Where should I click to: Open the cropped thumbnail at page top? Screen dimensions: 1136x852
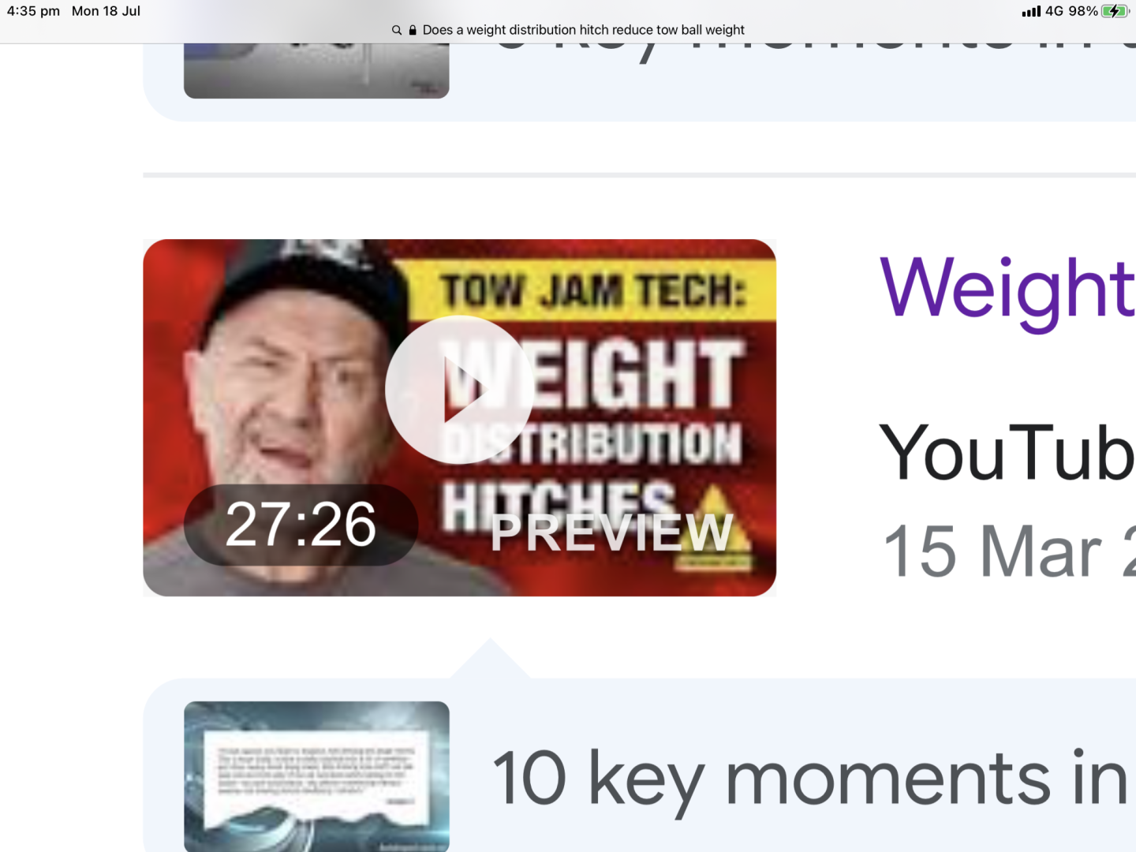tap(316, 71)
